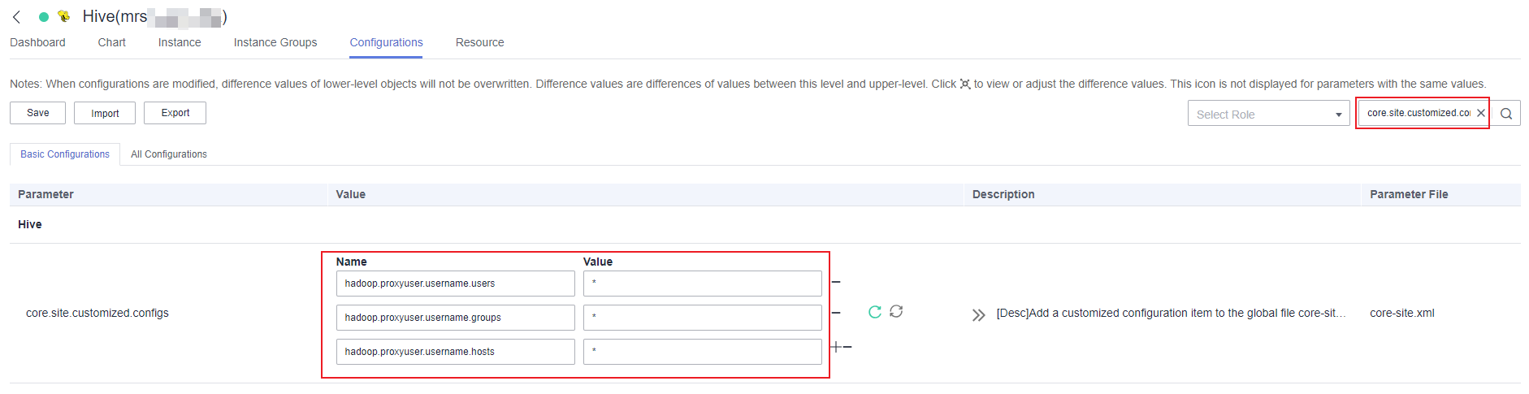Screen dimensions: 1529x394
Task: Click the search magnifier icon
Action: 1506,114
